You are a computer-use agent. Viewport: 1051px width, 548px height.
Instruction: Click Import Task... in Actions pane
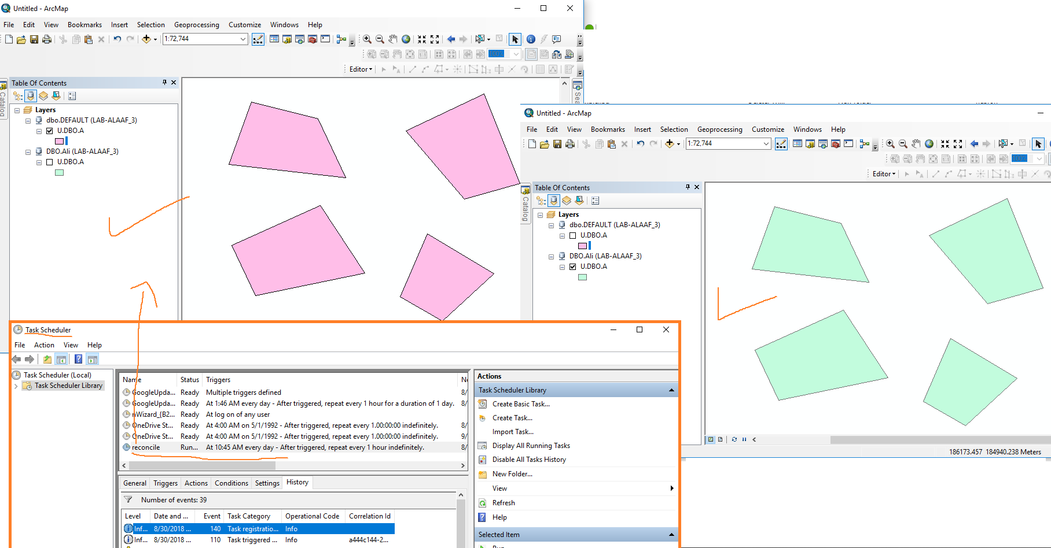513,432
